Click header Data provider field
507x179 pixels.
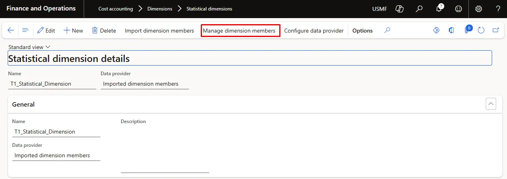(x=145, y=84)
